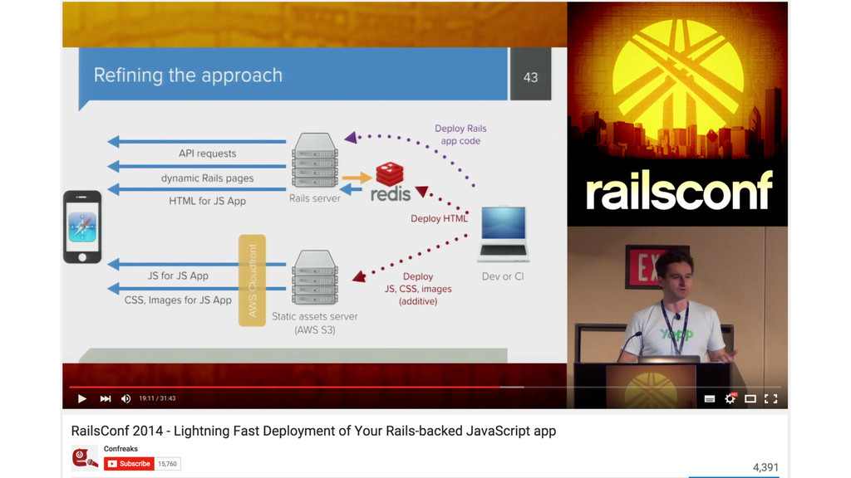851x478 pixels.
Task: Click the video title RailsConf 2014
Action: click(x=313, y=431)
